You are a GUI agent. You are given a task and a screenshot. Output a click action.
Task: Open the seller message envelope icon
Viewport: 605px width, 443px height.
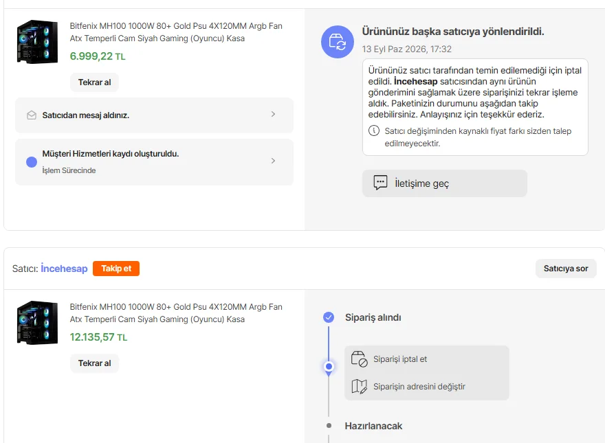[x=32, y=115]
